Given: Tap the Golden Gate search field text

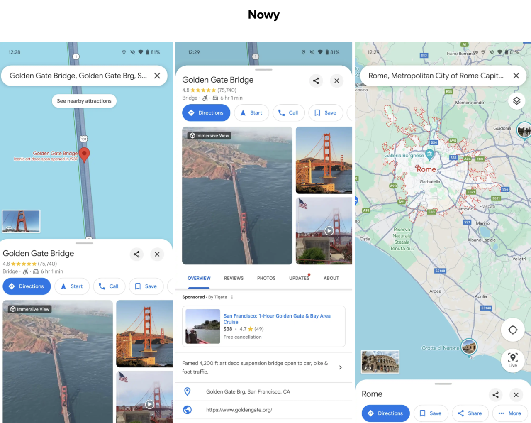Looking at the screenshot, I should pyautogui.click(x=78, y=76).
